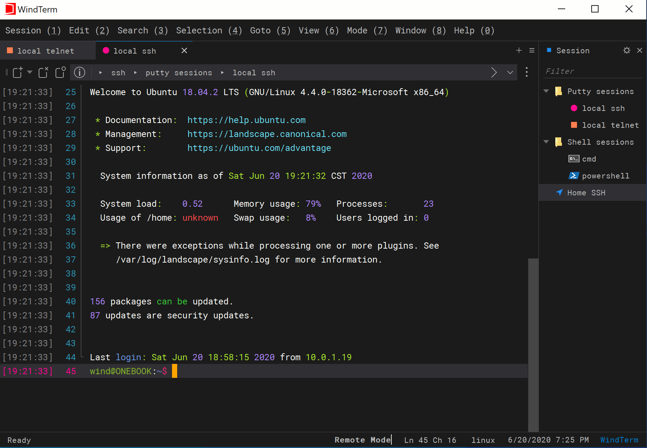Open the help.ubuntu.com link
Screen dimensions: 647x448
coord(246,120)
